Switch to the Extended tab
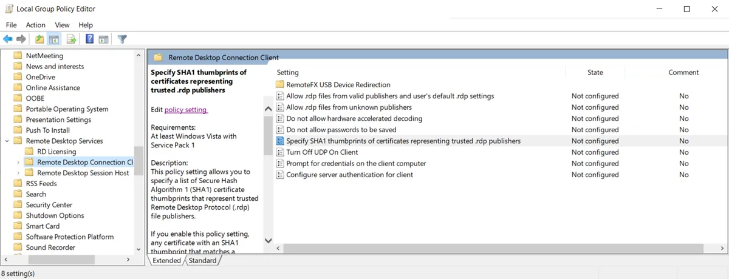The image size is (729, 279). (166, 260)
